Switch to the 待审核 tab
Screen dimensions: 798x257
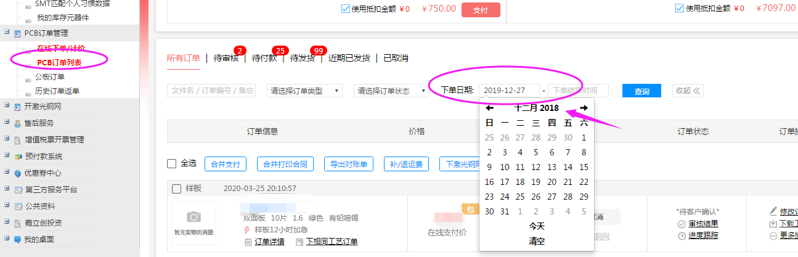pyautogui.click(x=226, y=59)
